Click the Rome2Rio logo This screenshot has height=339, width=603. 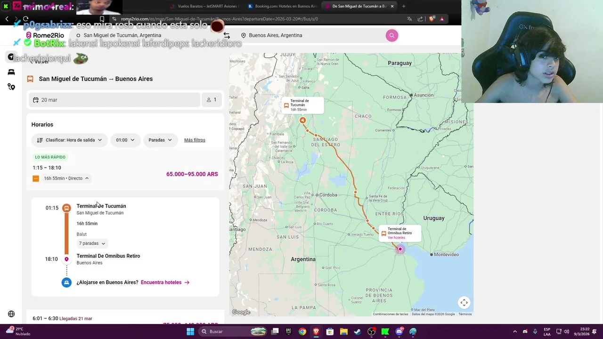point(45,35)
